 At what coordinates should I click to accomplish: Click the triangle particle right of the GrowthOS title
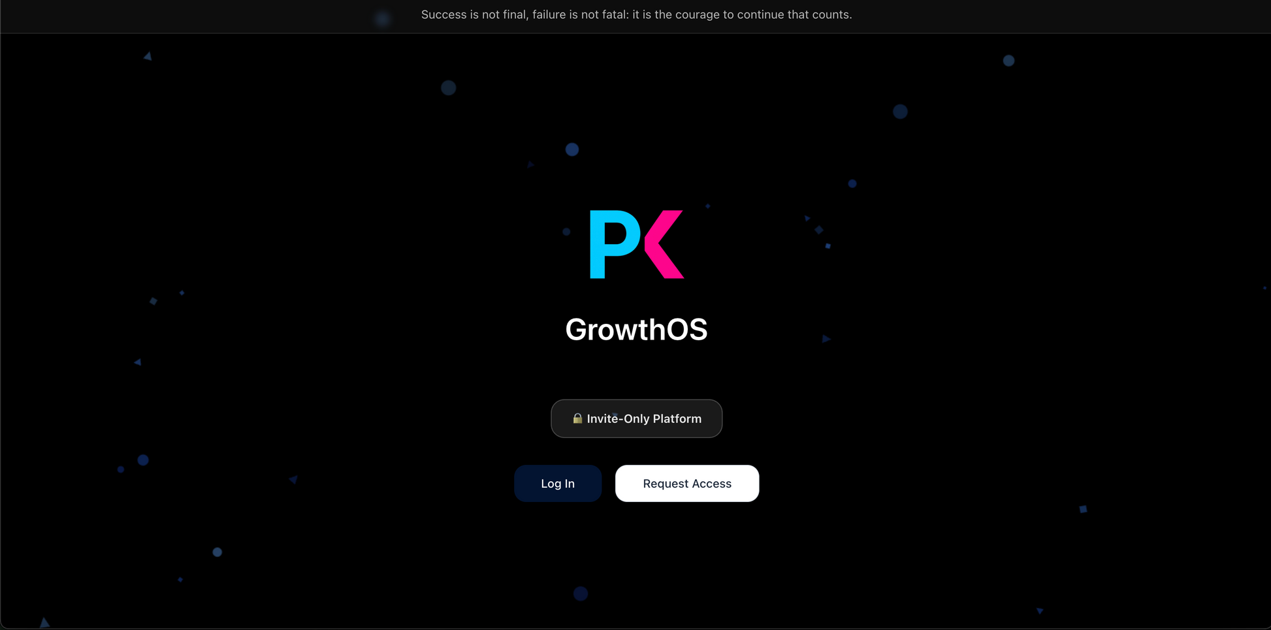coord(826,339)
